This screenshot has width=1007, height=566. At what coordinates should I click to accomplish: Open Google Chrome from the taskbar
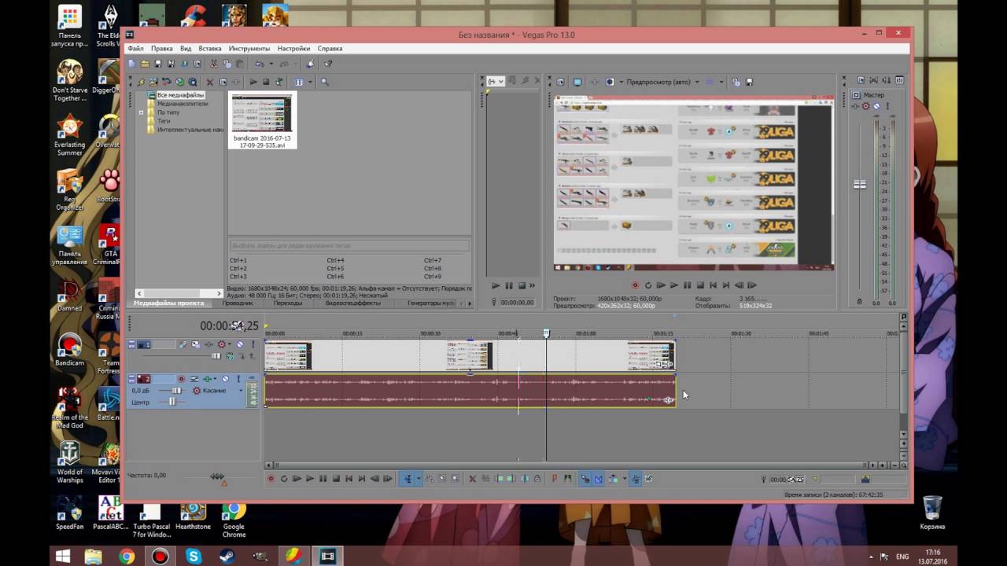tap(127, 557)
